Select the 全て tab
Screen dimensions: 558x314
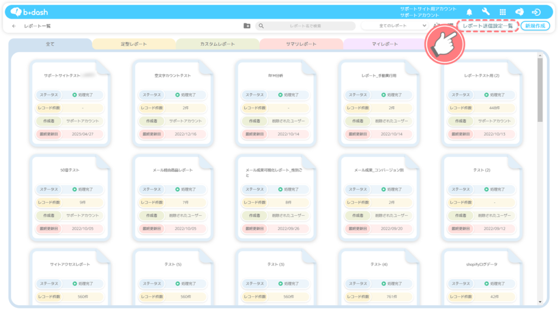point(50,44)
